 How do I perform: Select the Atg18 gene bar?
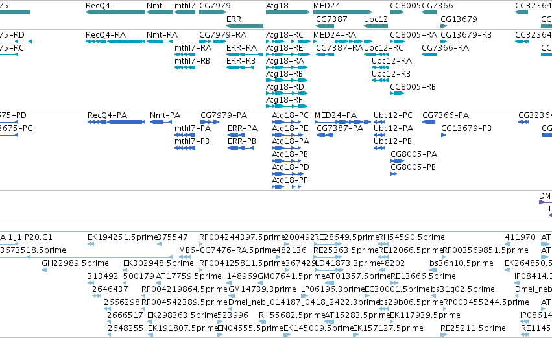tap(288, 12)
